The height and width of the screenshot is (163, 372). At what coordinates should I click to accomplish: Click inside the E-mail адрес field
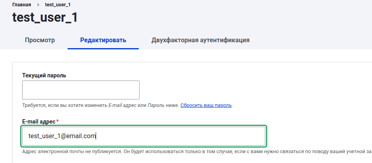[x=143, y=136]
